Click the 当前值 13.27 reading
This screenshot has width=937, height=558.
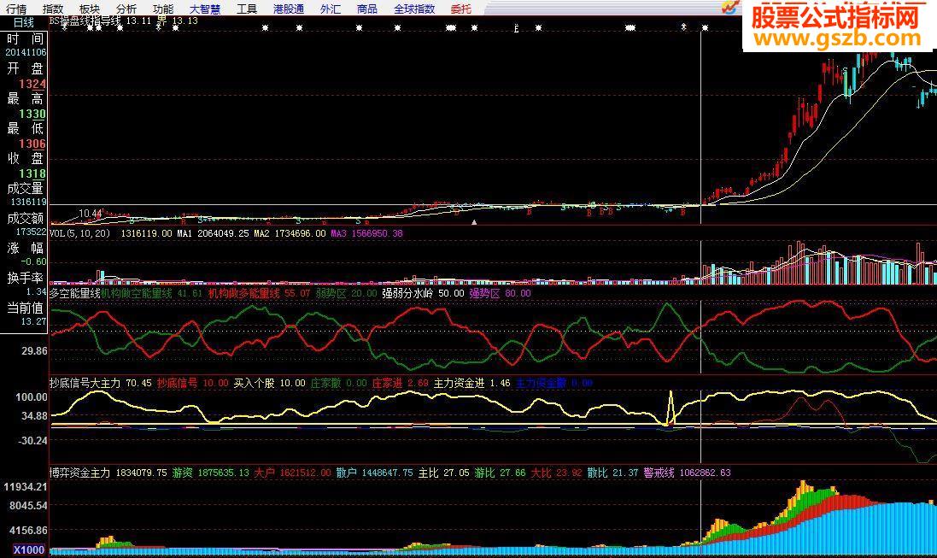(33, 322)
